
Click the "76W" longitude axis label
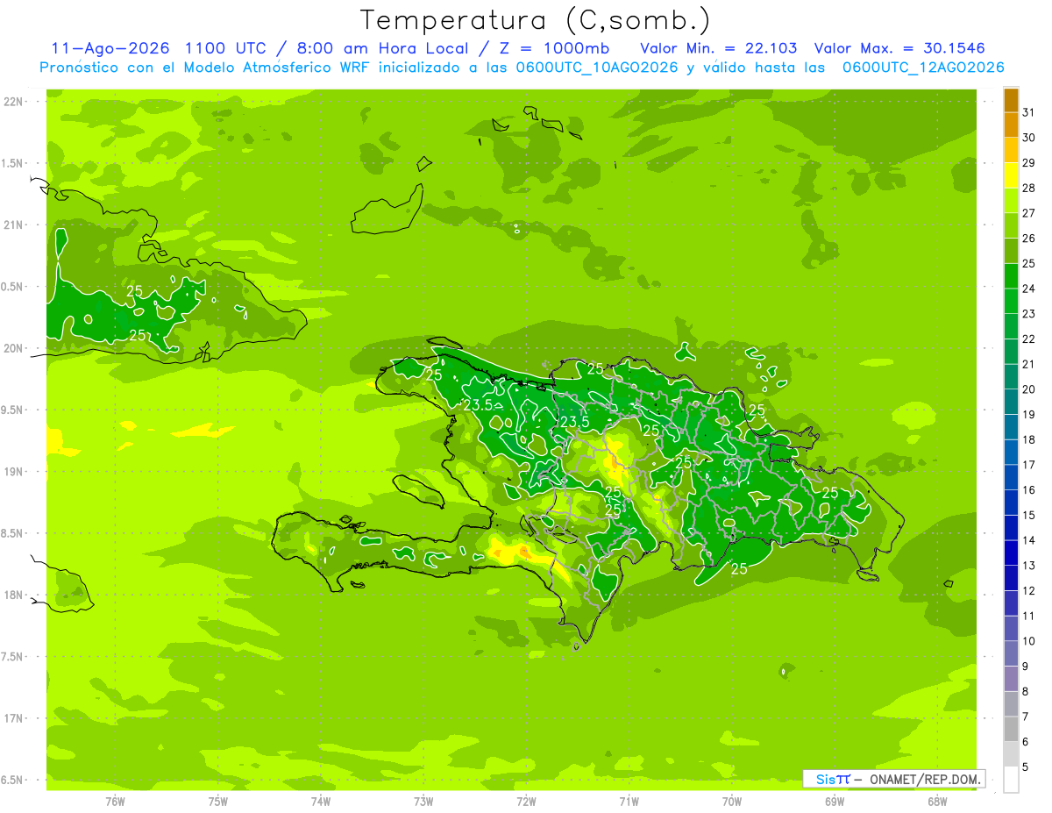click(x=115, y=802)
